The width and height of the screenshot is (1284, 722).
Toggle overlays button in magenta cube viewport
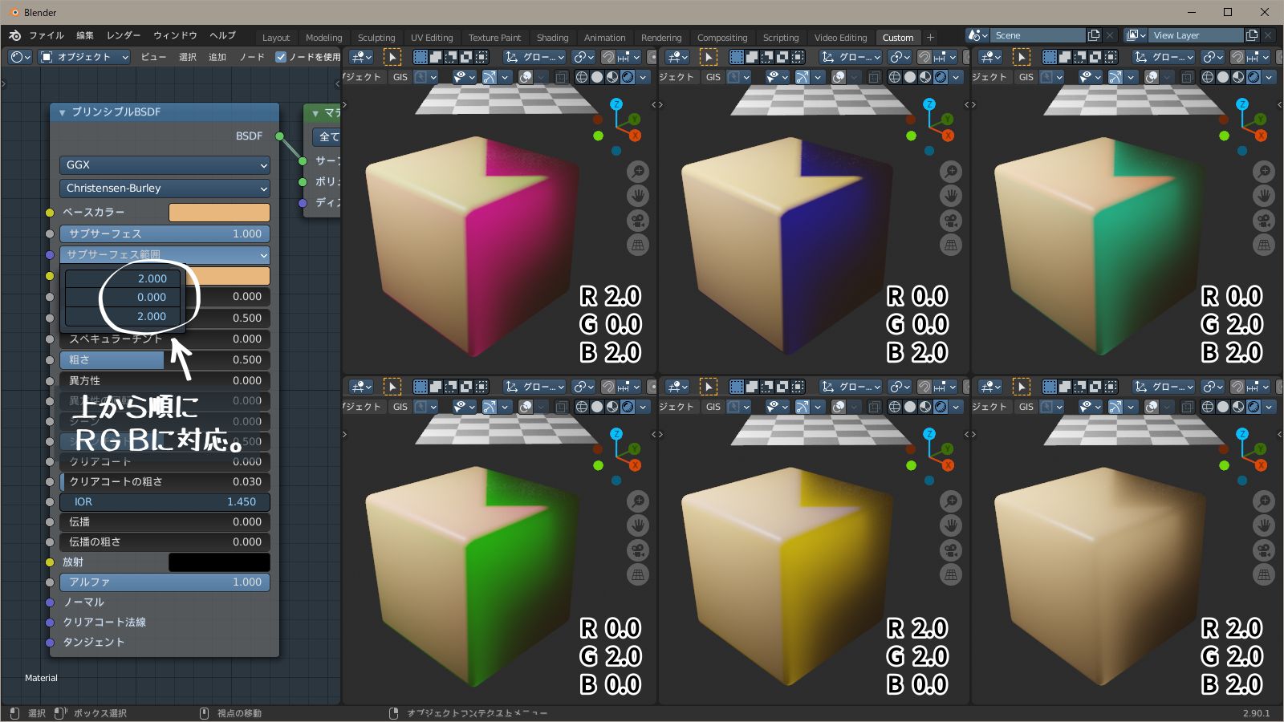click(x=526, y=77)
